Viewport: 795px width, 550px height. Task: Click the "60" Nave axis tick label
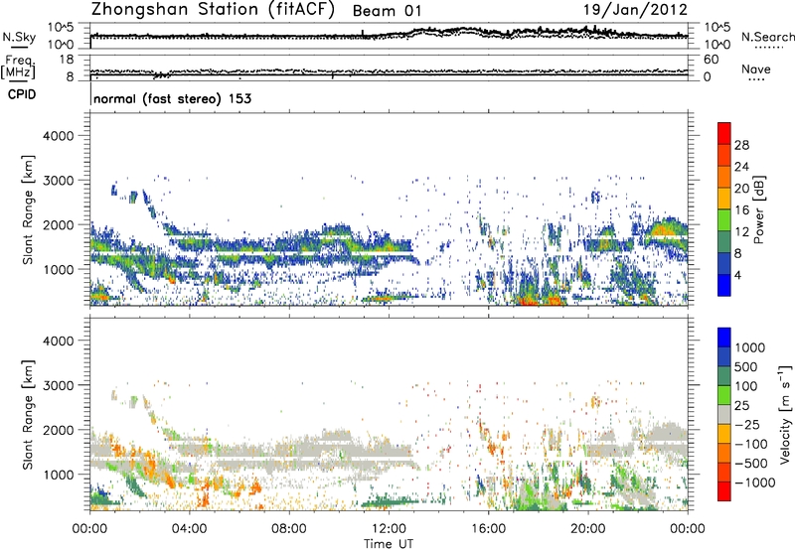click(711, 60)
